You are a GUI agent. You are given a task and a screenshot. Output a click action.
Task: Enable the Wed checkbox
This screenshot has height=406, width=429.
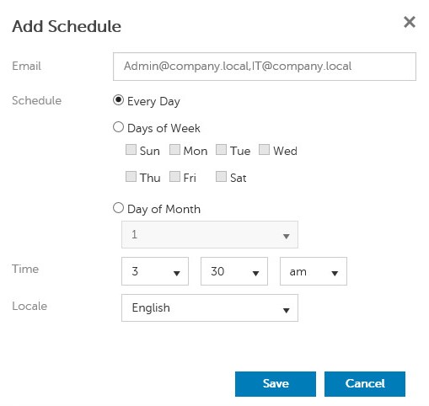point(264,150)
